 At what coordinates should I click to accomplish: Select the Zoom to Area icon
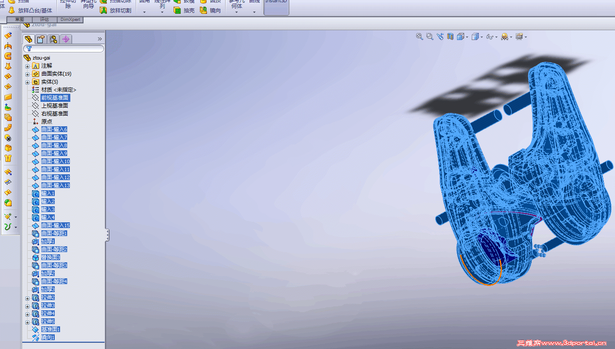pyautogui.click(x=430, y=36)
